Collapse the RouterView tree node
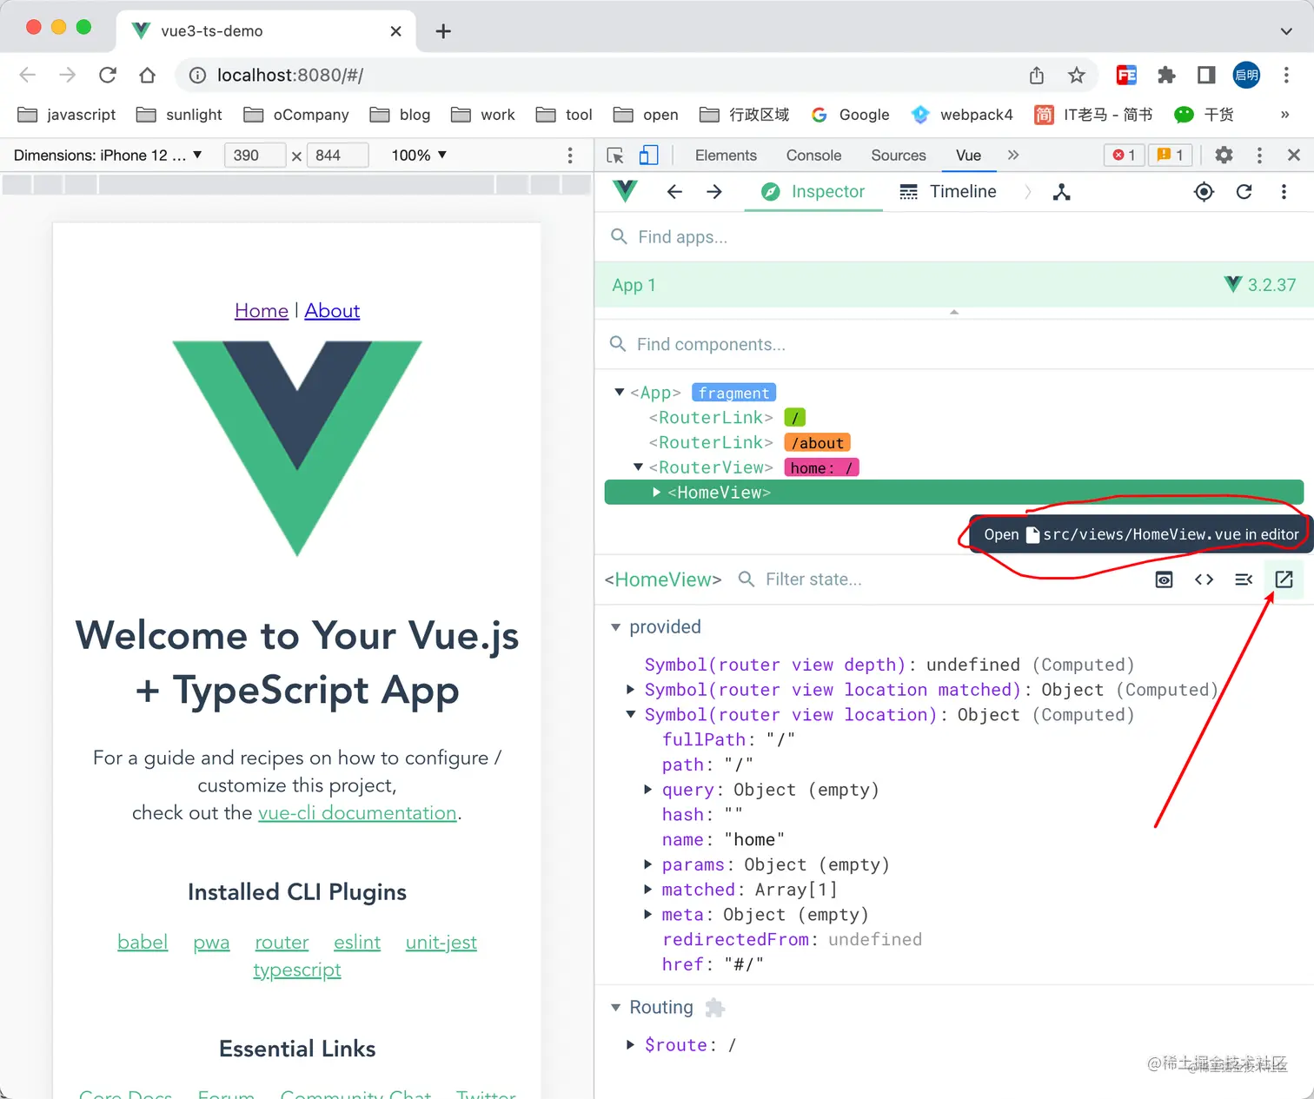 coord(639,467)
